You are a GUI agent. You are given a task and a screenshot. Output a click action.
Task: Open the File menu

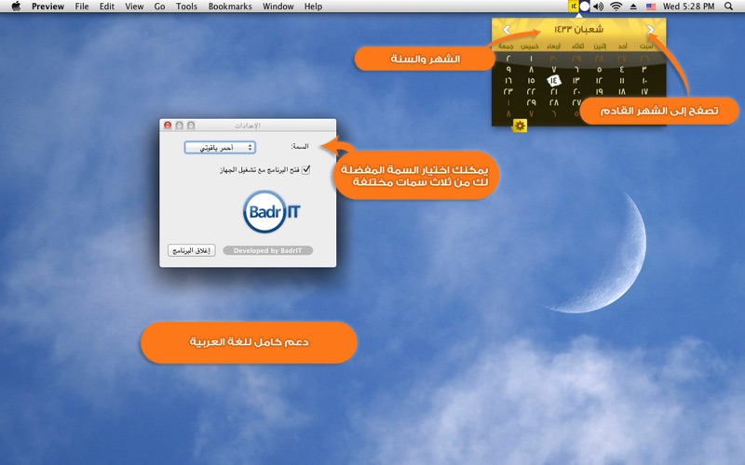pyautogui.click(x=82, y=7)
